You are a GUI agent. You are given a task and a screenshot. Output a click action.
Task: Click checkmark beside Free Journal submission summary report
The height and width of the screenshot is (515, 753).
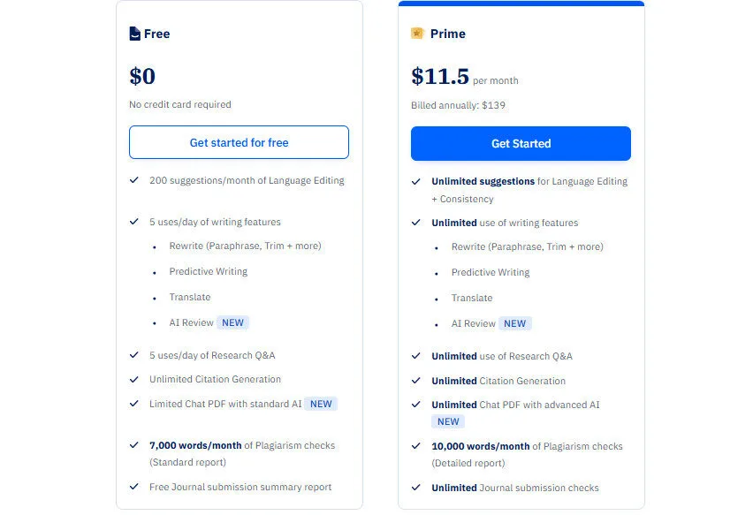tap(134, 487)
